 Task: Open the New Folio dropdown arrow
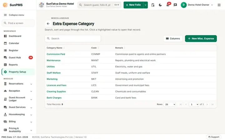[146, 5]
